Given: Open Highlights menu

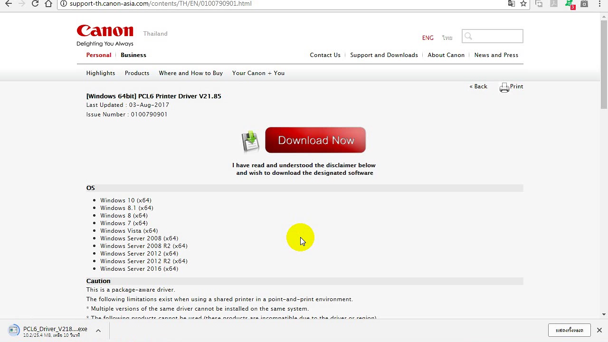Looking at the screenshot, I should tap(101, 73).
